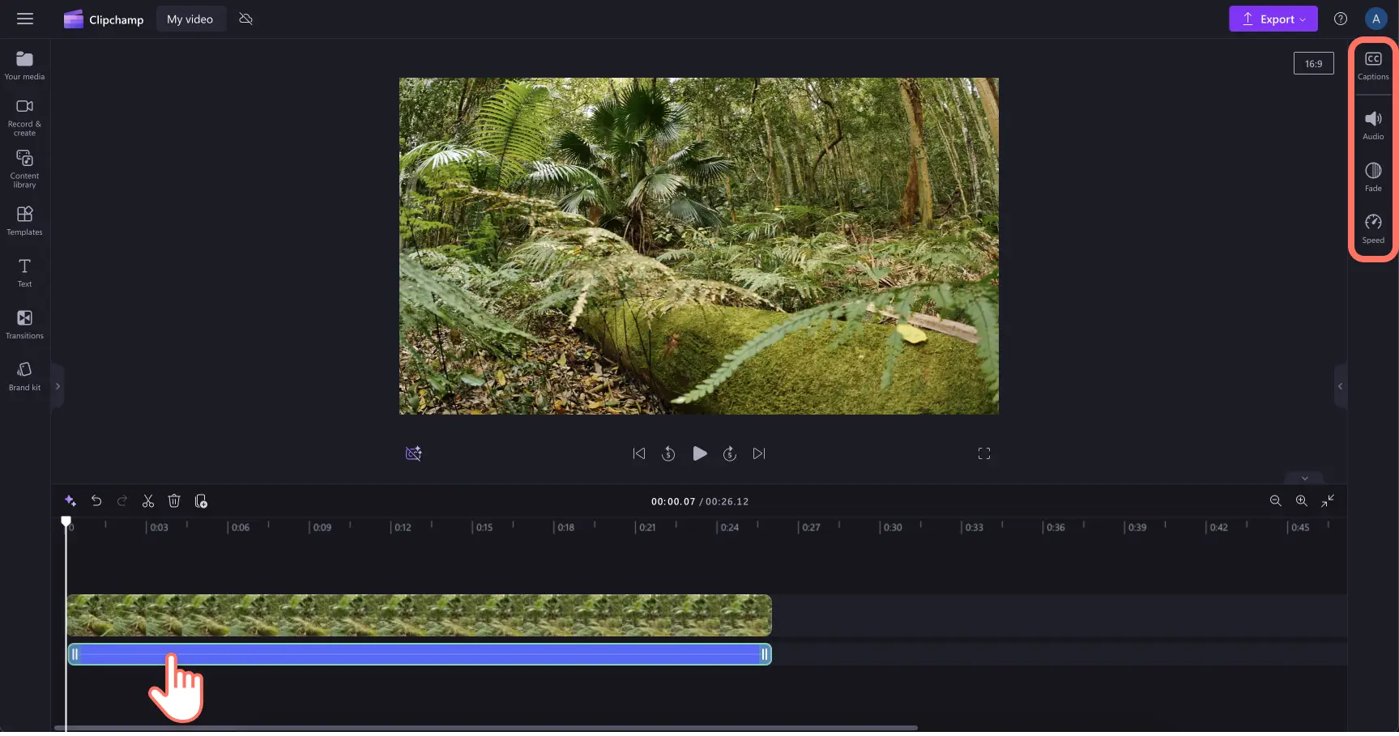The width and height of the screenshot is (1399, 736).
Task: Click the magic auto compose sparkle icon
Action: tap(70, 501)
